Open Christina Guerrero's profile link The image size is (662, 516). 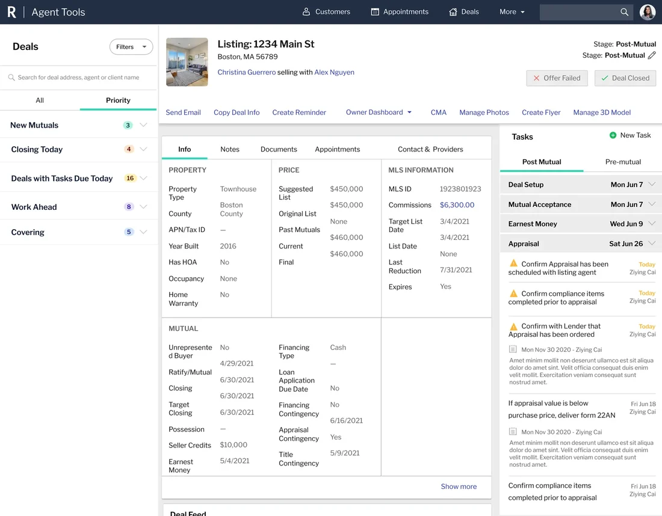coord(247,72)
